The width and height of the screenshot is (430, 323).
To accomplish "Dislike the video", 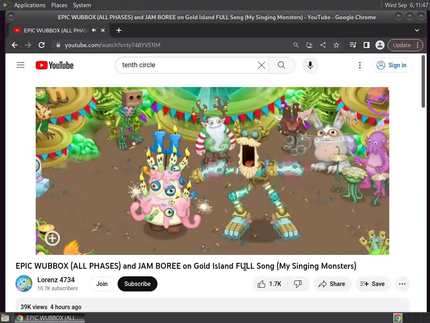I will 298,284.
